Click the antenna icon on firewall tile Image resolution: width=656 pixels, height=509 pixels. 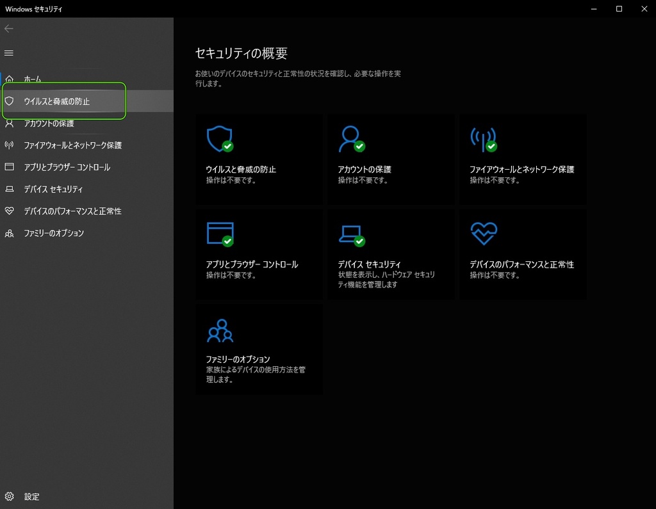point(482,138)
